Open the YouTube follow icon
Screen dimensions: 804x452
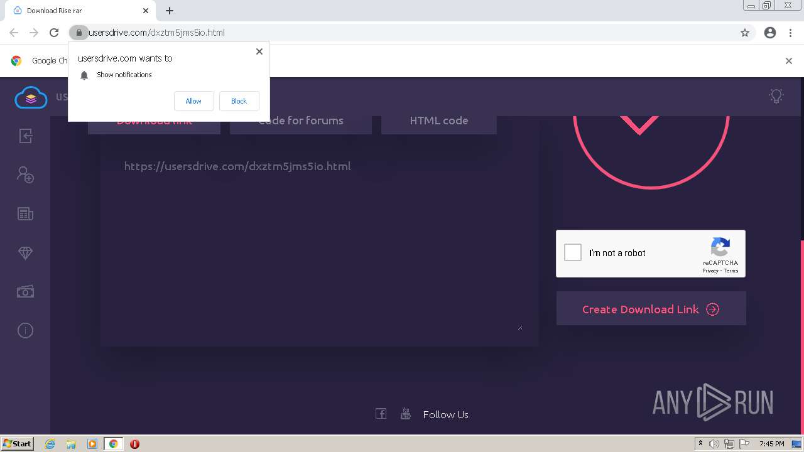(406, 413)
